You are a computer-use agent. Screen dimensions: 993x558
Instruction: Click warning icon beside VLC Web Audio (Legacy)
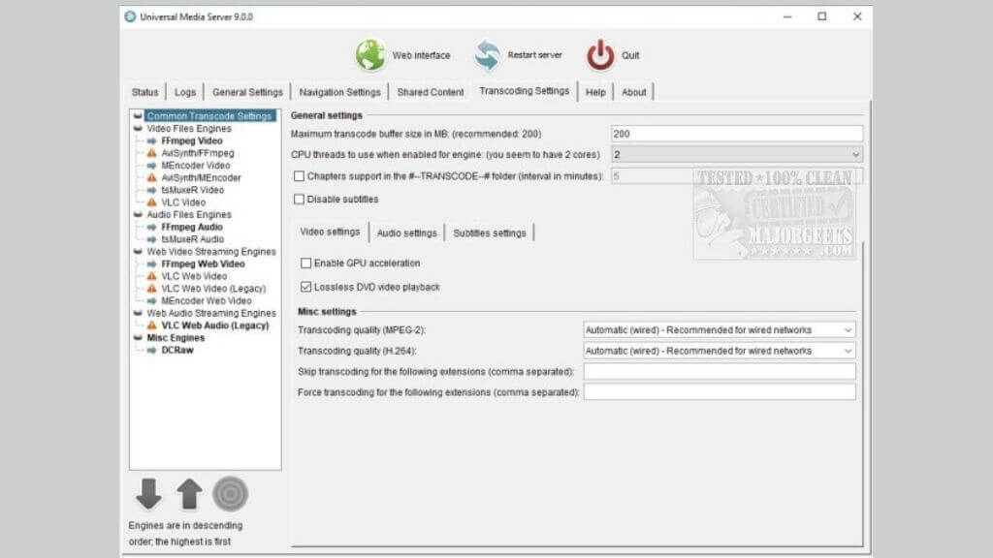click(152, 325)
